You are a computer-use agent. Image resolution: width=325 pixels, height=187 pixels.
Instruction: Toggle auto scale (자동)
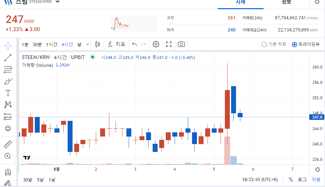point(316,179)
